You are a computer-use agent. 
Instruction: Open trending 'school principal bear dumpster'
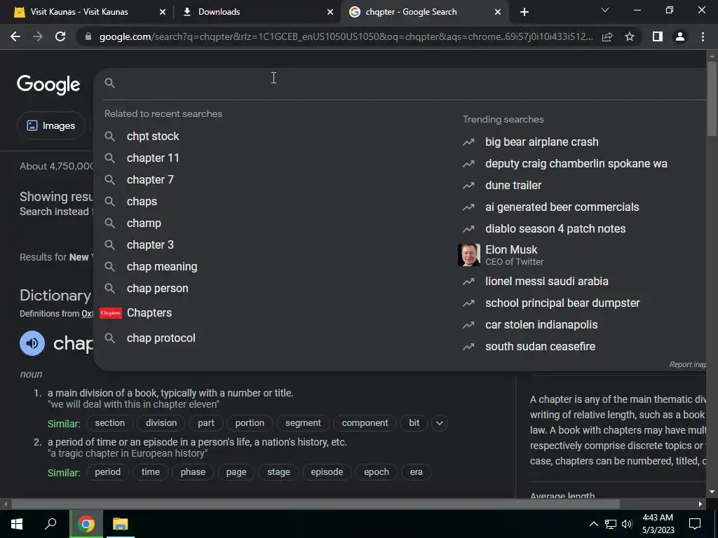coord(562,303)
